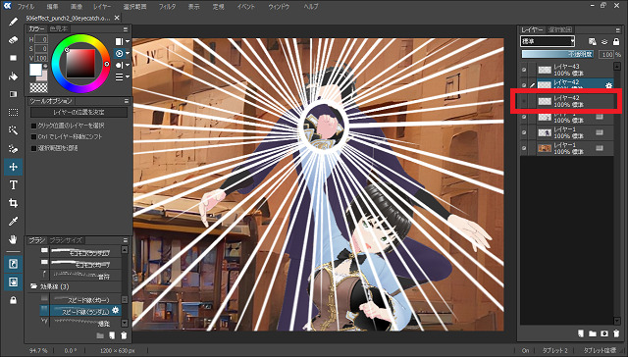Collapse the 効果線 (3) brush folder
Screen dimensions: 628x357
coord(34,286)
